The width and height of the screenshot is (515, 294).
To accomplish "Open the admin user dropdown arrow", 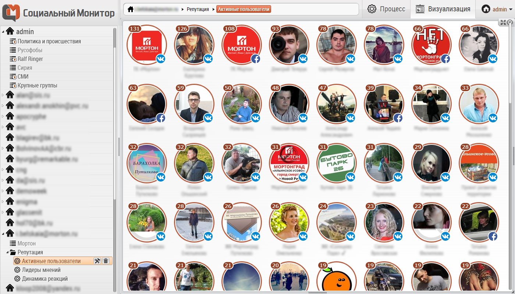I will (x=511, y=10).
